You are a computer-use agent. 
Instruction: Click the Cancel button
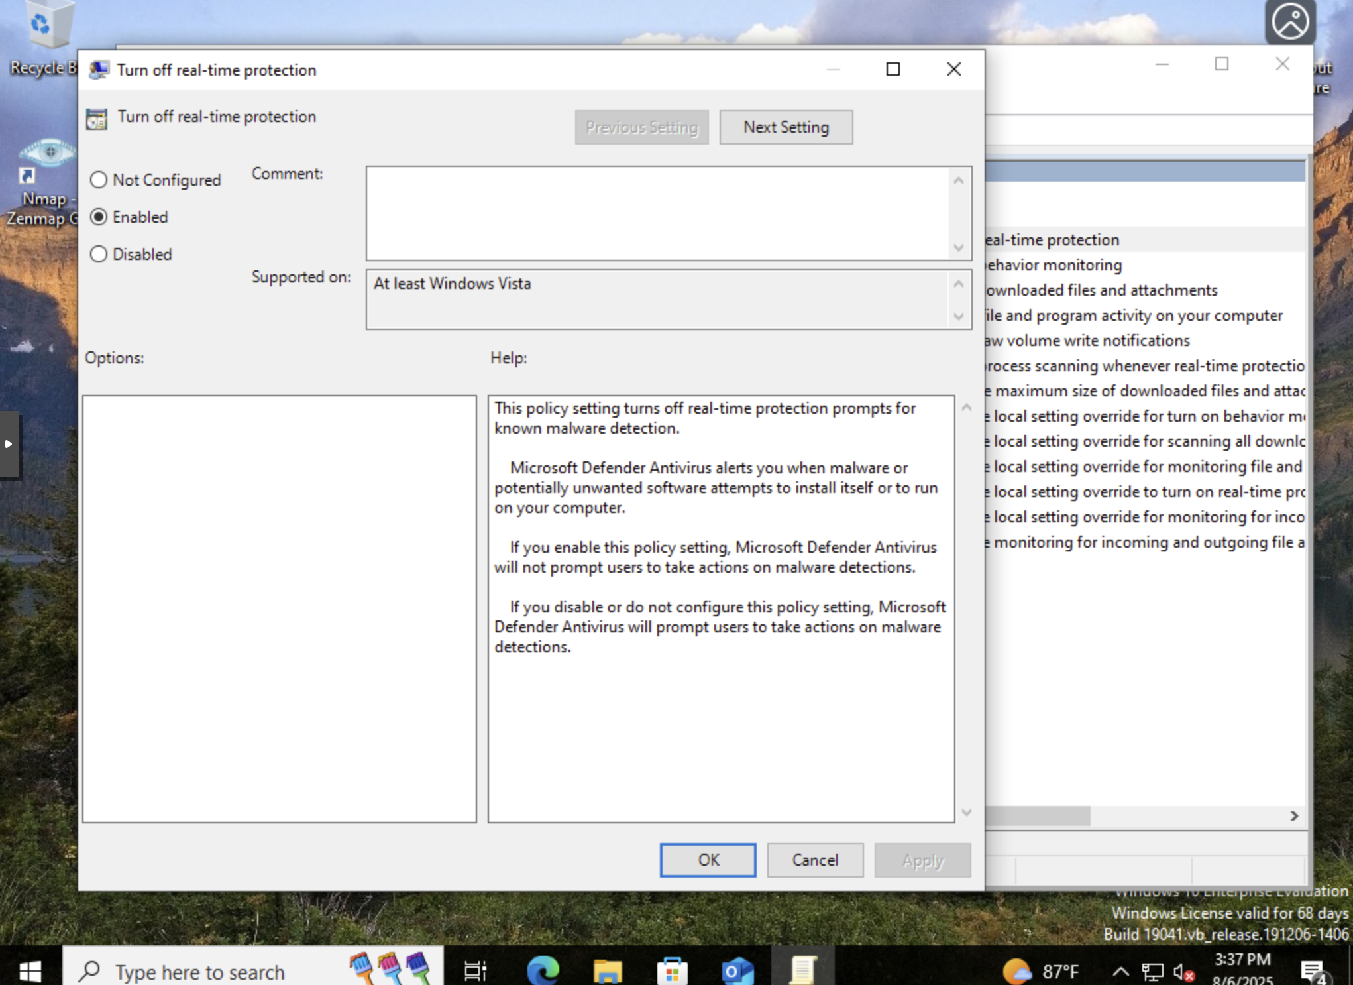coord(815,860)
